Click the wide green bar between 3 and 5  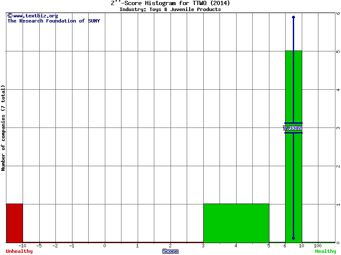(236, 223)
